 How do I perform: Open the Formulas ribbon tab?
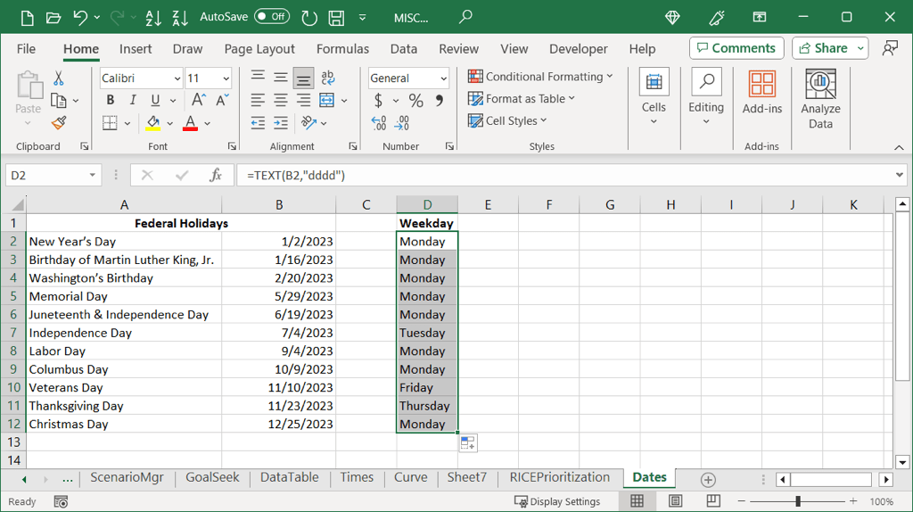(x=342, y=49)
